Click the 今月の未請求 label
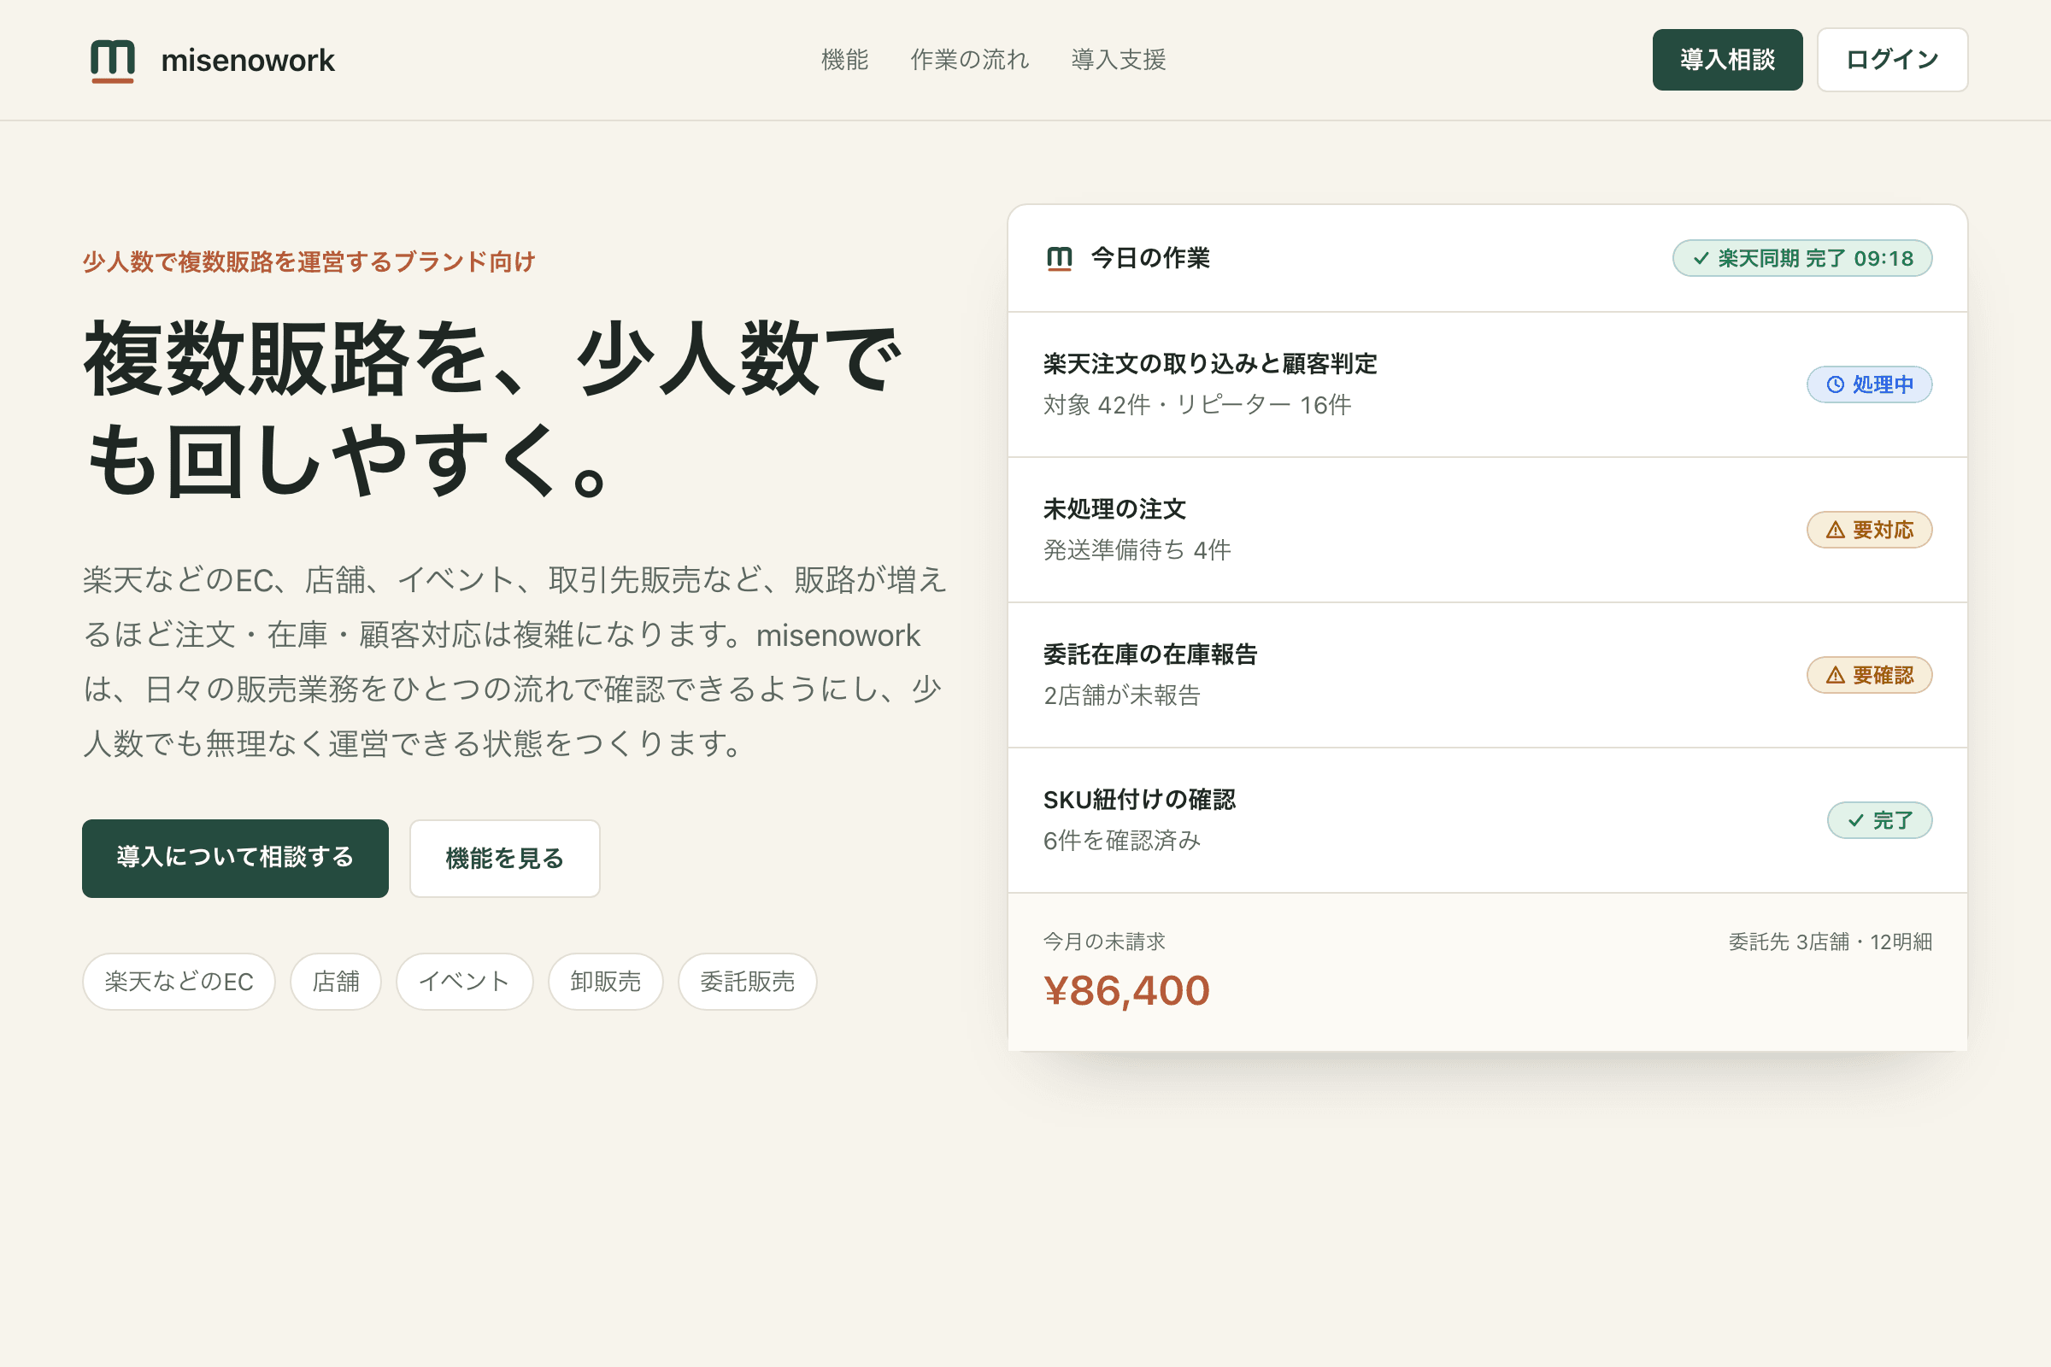 pyautogui.click(x=1104, y=942)
